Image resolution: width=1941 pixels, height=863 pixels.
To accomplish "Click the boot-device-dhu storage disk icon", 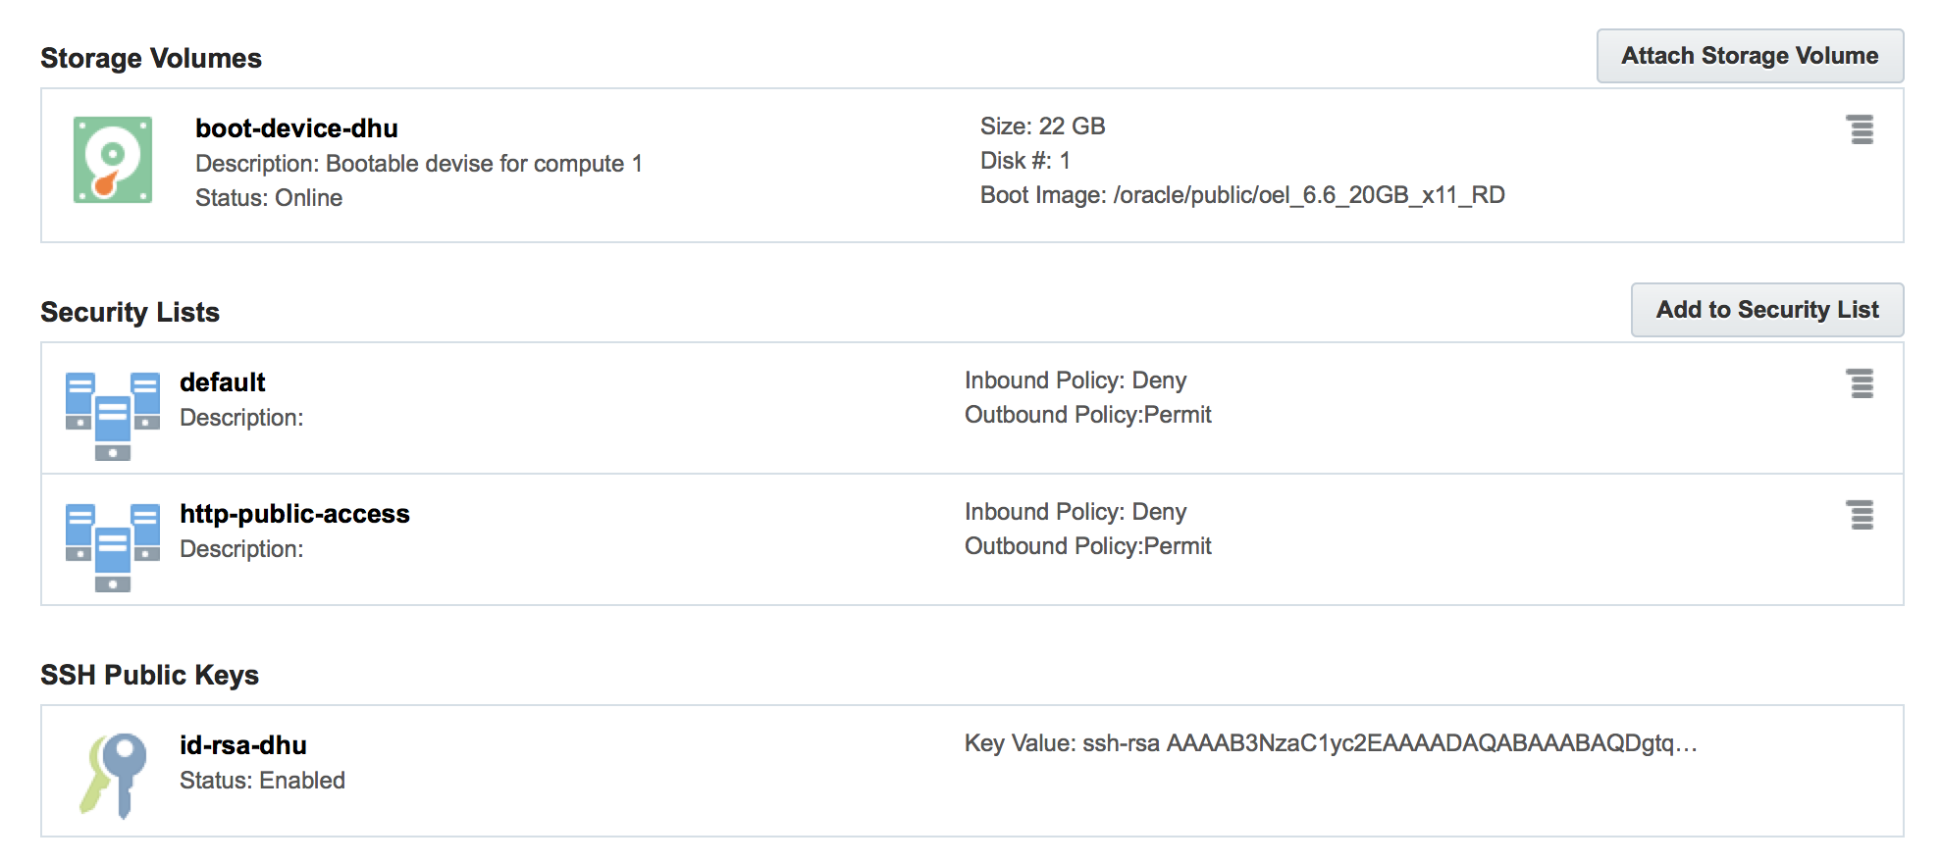I will [113, 160].
